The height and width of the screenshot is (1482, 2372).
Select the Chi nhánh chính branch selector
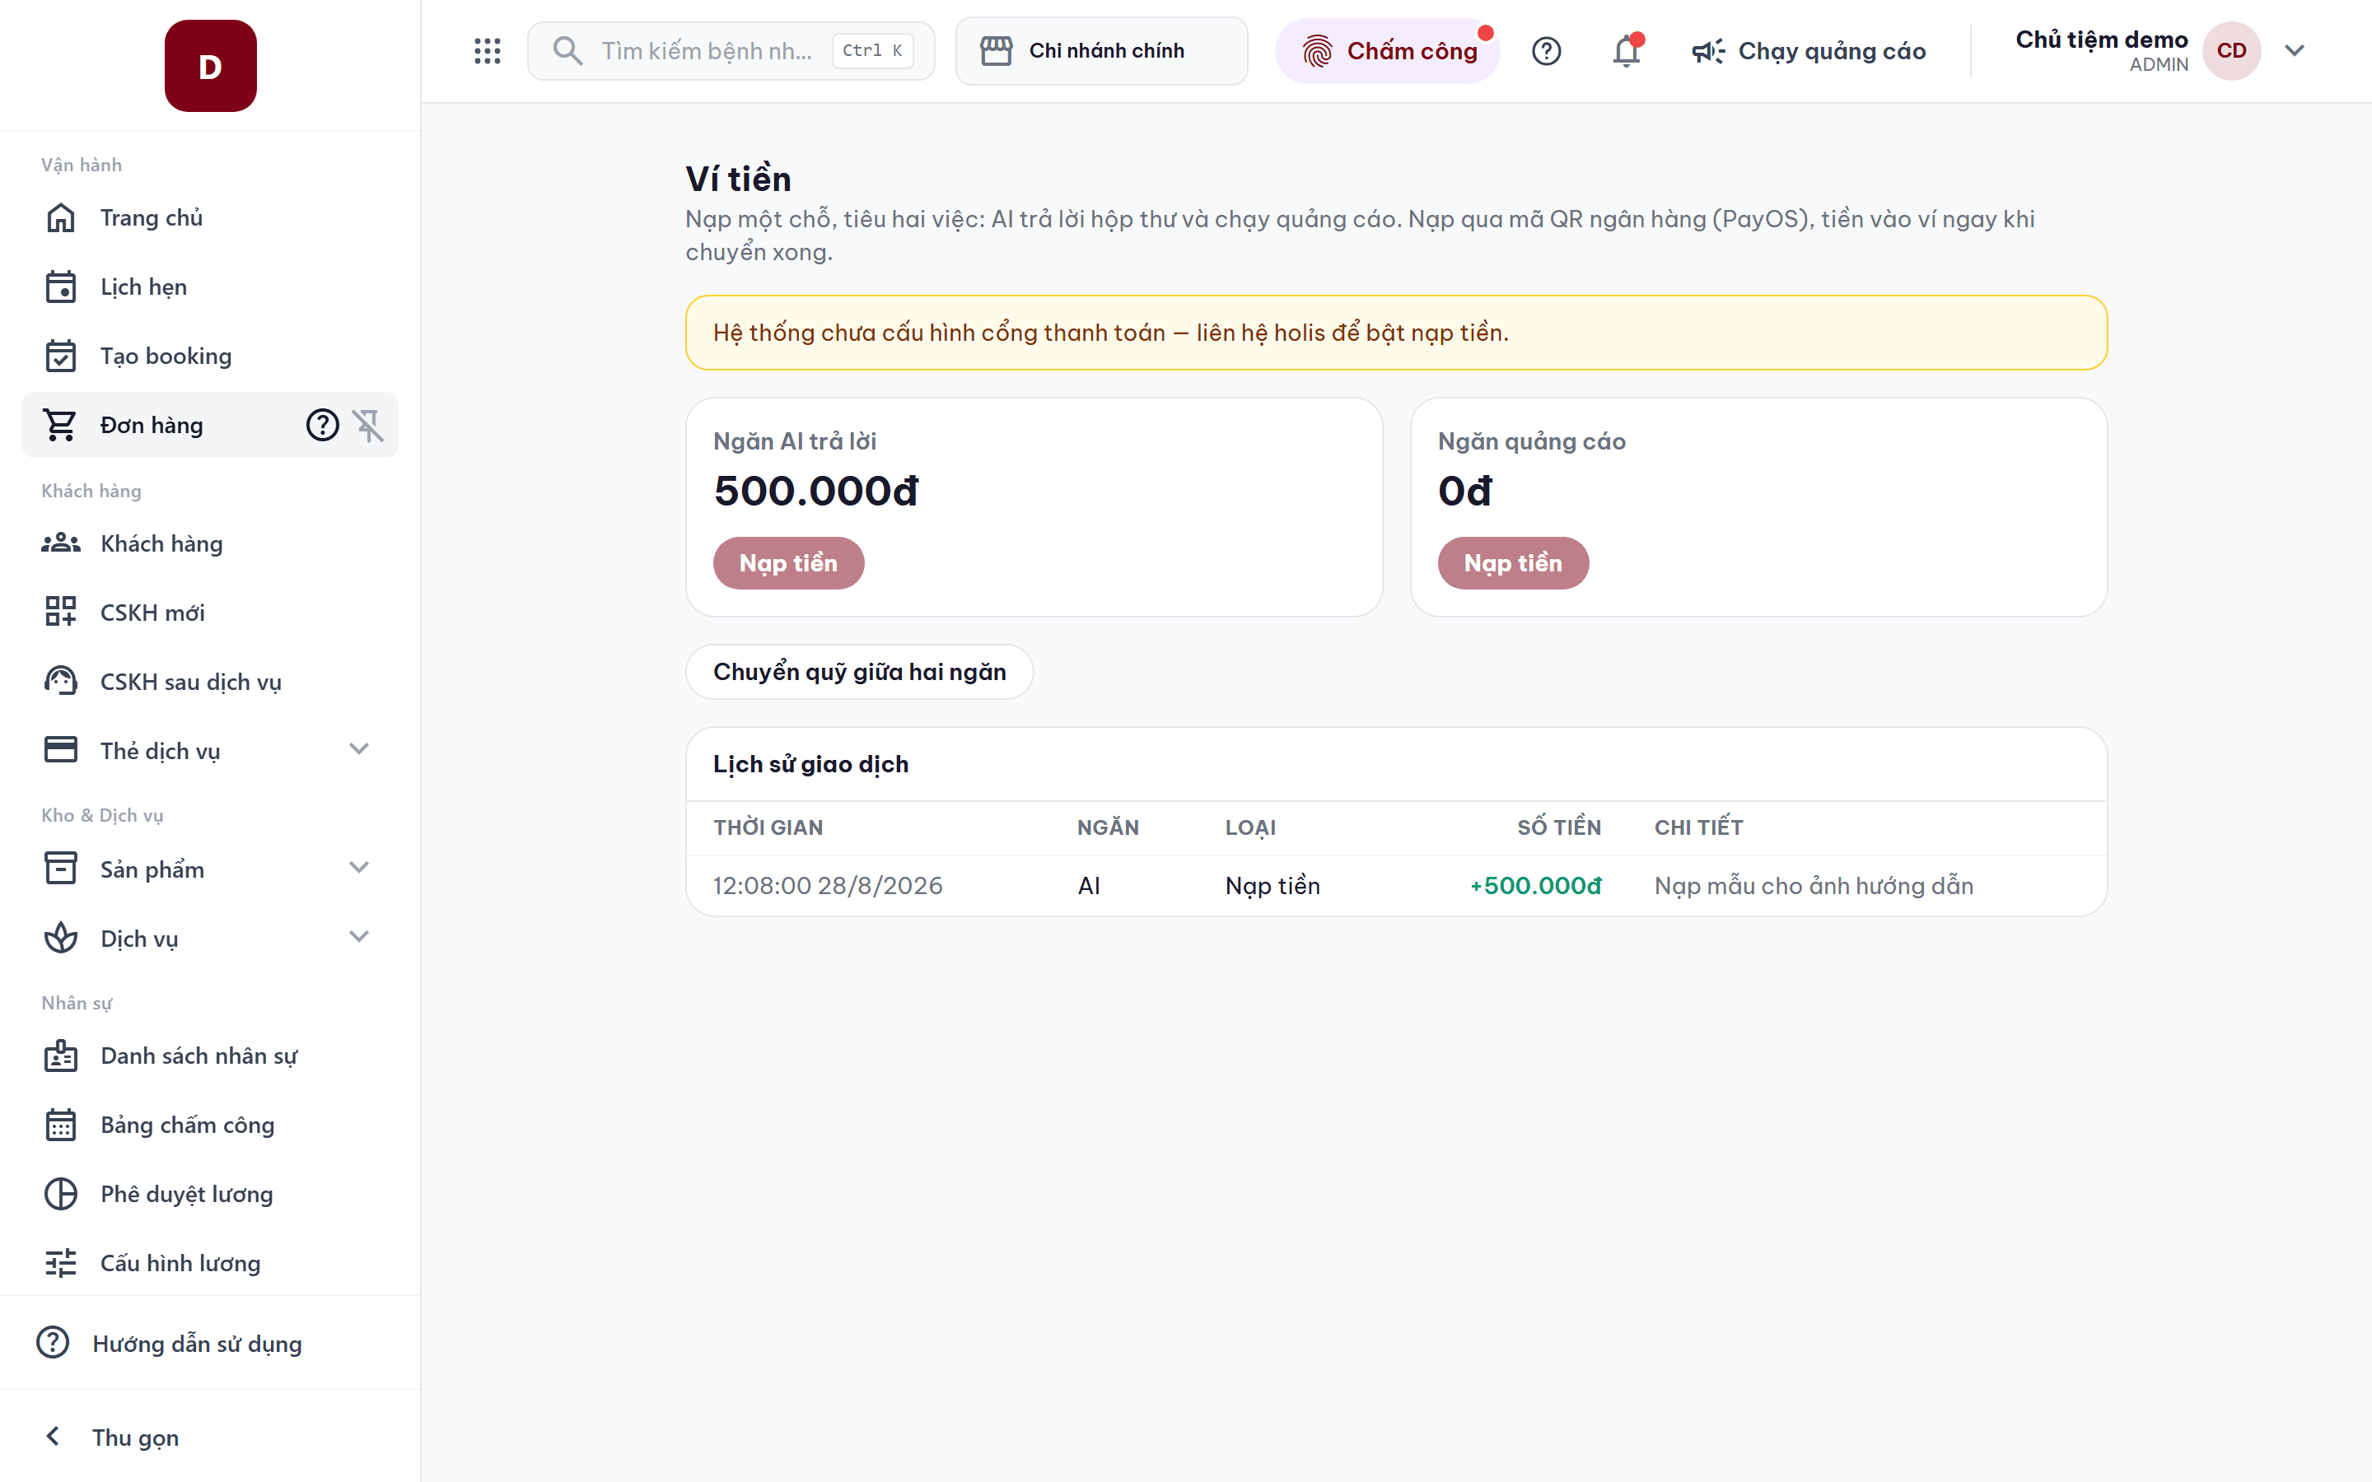(1102, 51)
